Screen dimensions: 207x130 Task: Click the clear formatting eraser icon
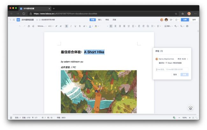coord(33,26)
